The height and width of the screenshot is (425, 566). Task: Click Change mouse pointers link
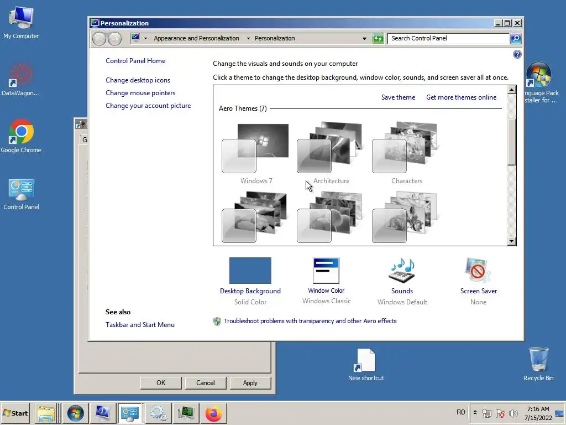tap(140, 93)
